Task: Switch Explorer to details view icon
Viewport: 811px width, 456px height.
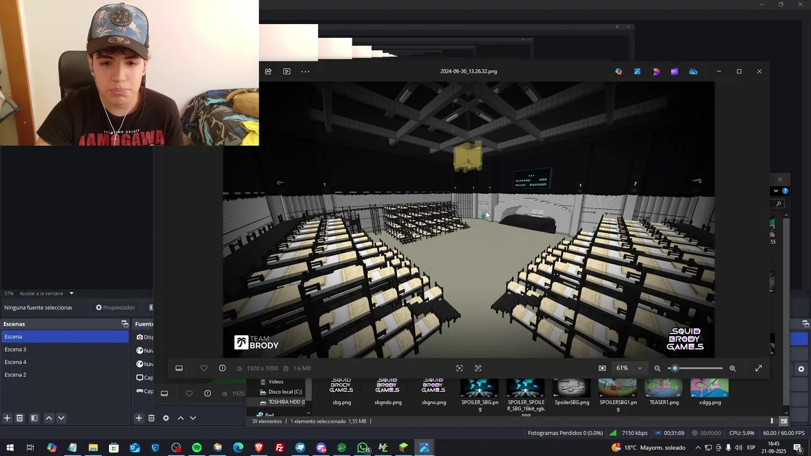Action: click(774, 421)
